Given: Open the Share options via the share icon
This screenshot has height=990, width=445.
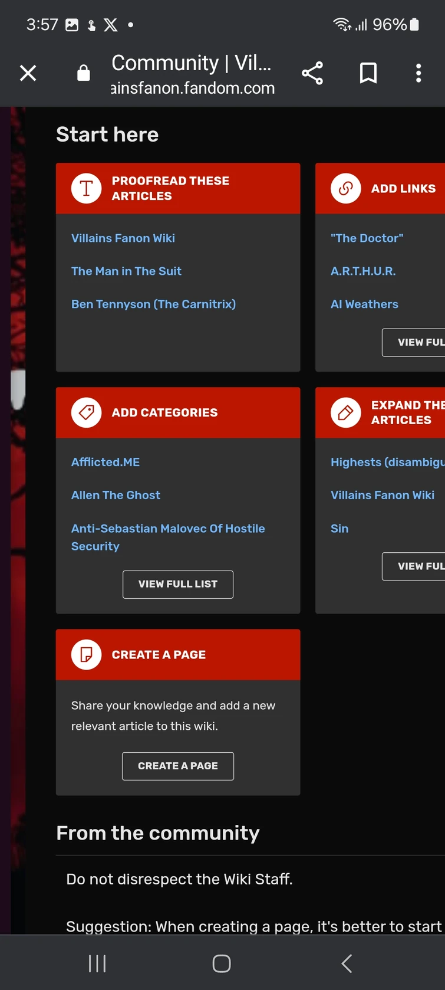Looking at the screenshot, I should click(312, 73).
